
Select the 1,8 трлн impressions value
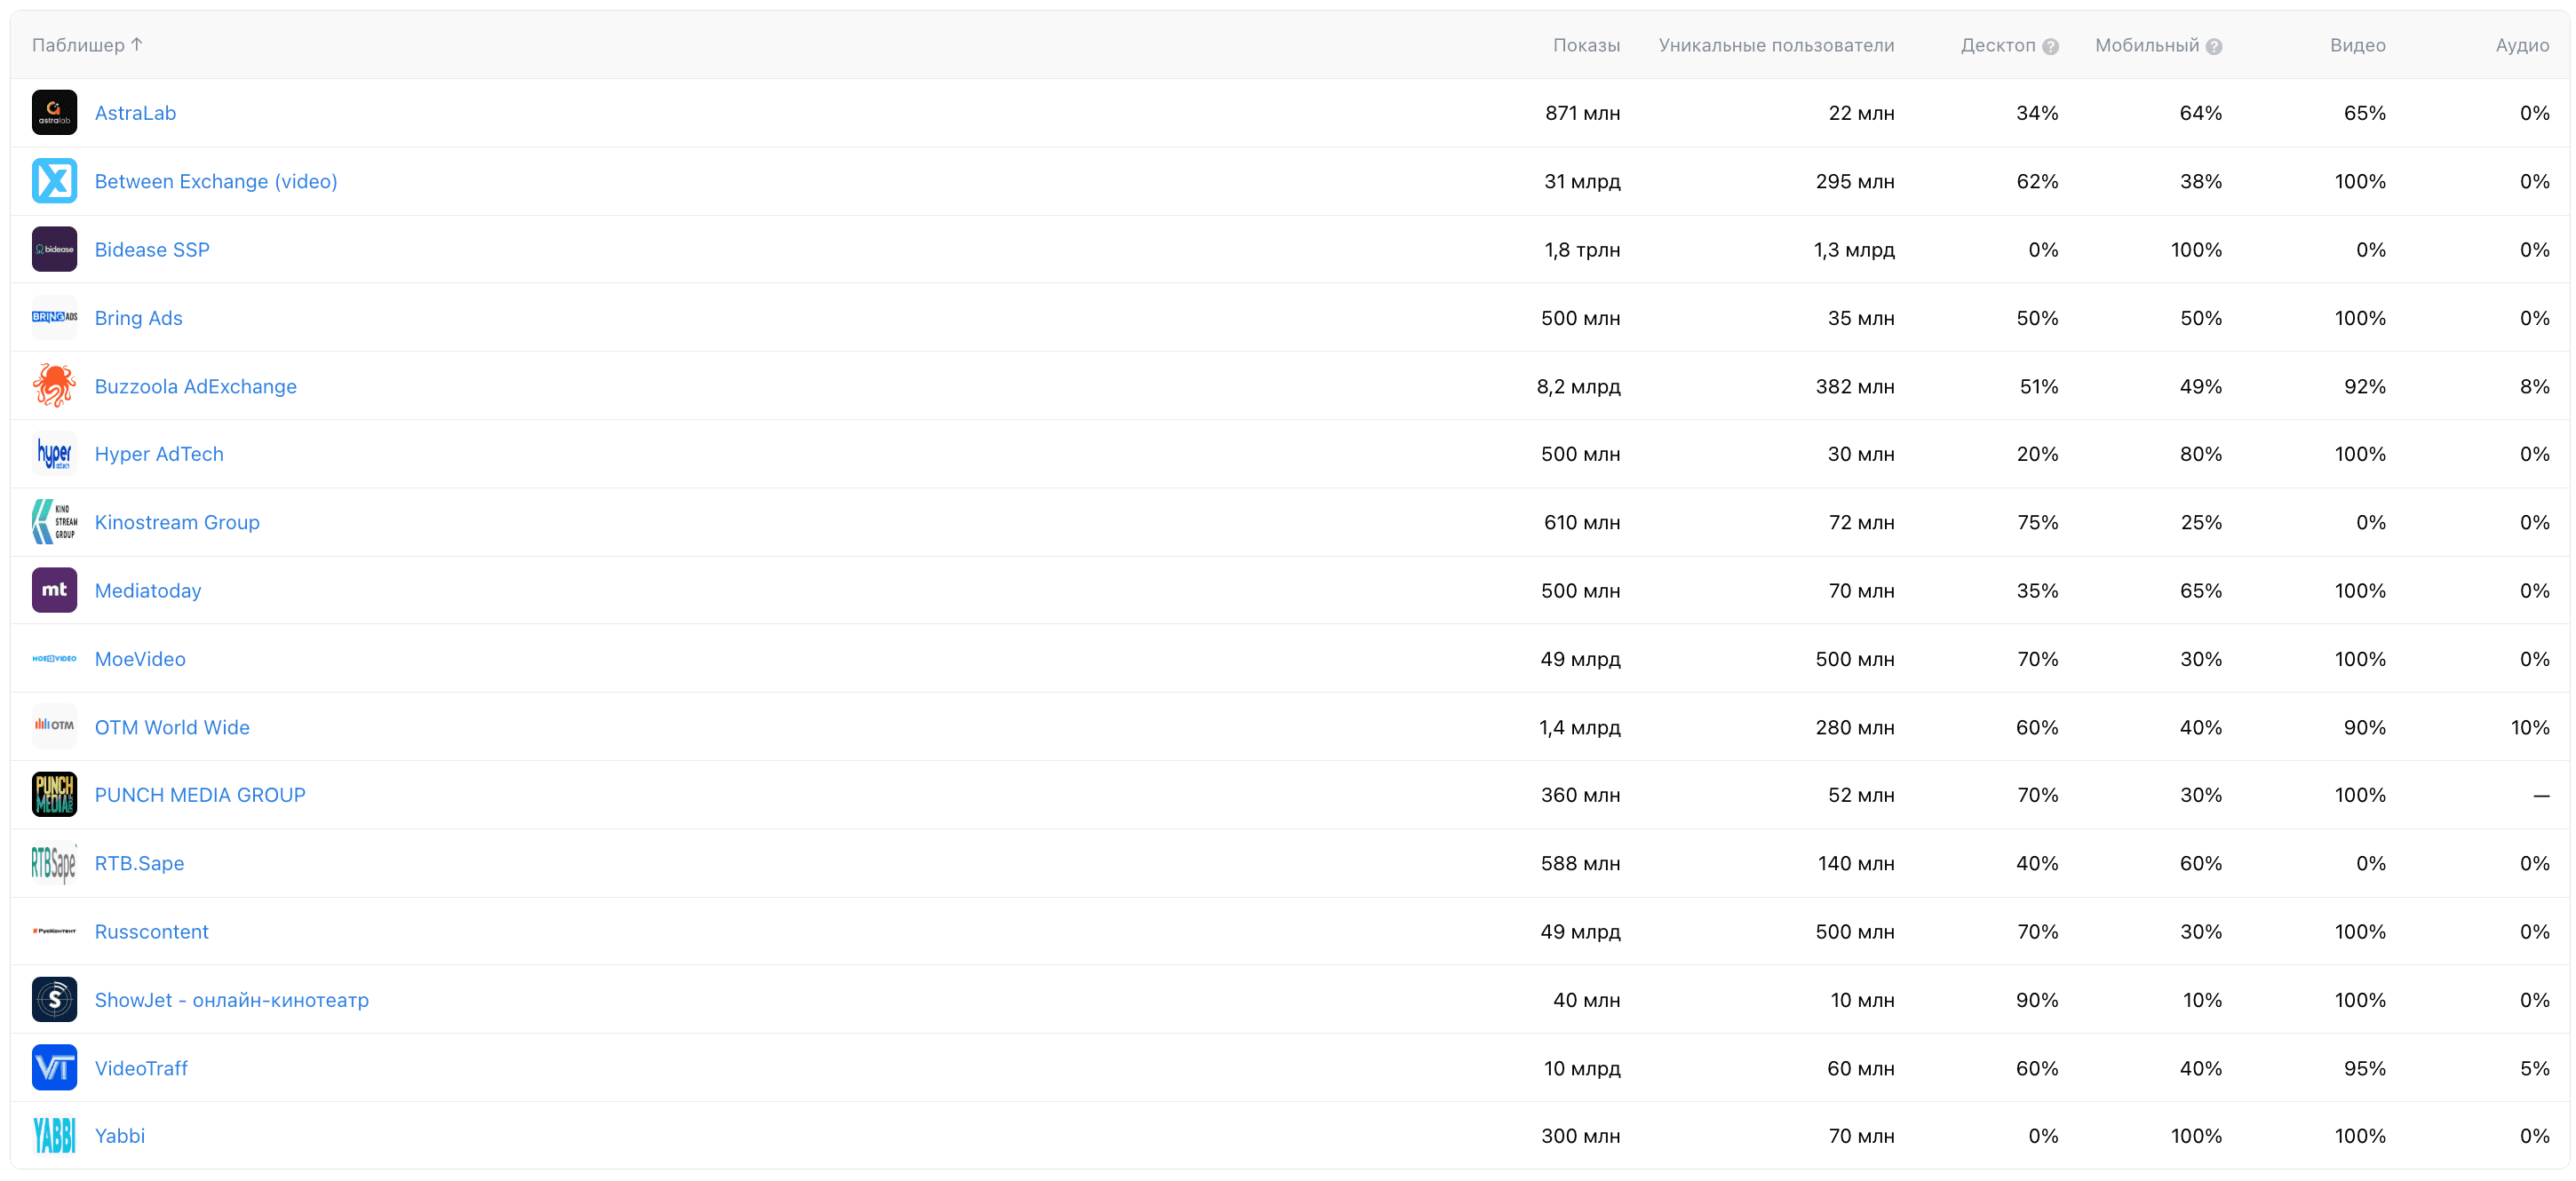pyautogui.click(x=1582, y=250)
